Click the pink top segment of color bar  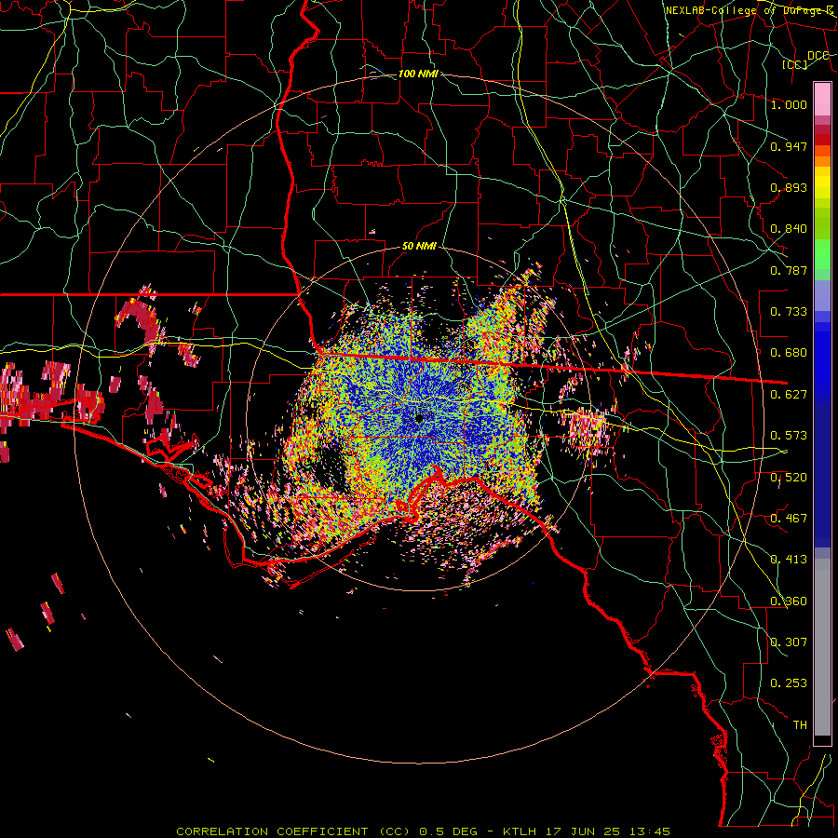[822, 100]
